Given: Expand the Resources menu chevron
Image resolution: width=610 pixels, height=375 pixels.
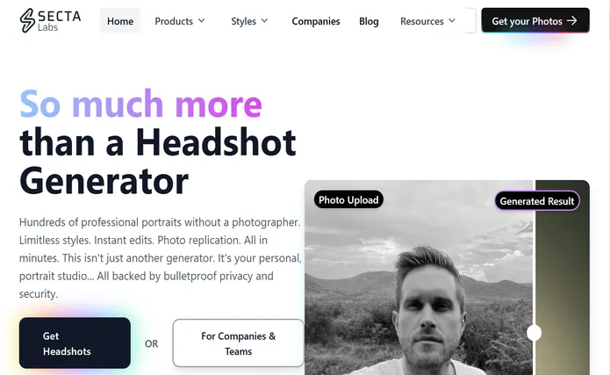Looking at the screenshot, I should pos(452,21).
